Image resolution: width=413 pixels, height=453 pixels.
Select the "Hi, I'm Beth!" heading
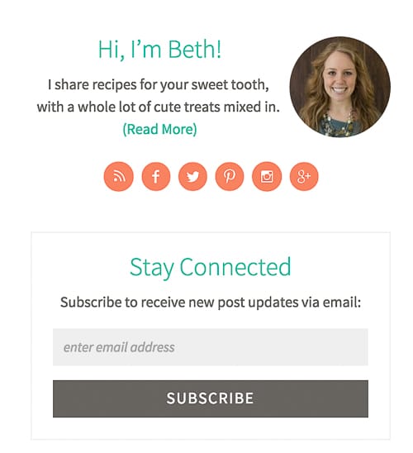coord(159,50)
